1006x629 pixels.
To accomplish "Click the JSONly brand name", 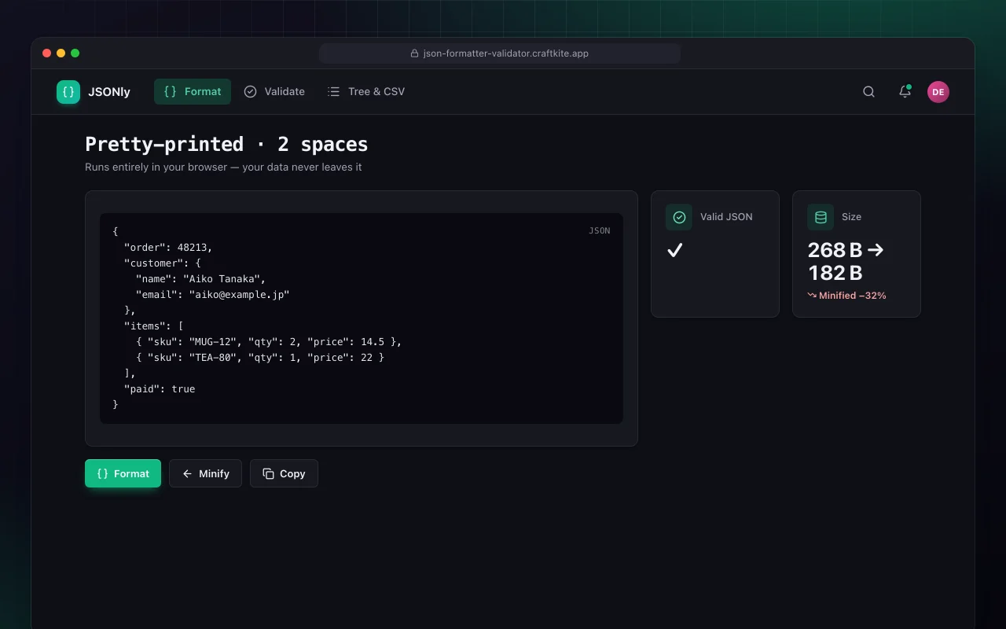I will [109, 92].
